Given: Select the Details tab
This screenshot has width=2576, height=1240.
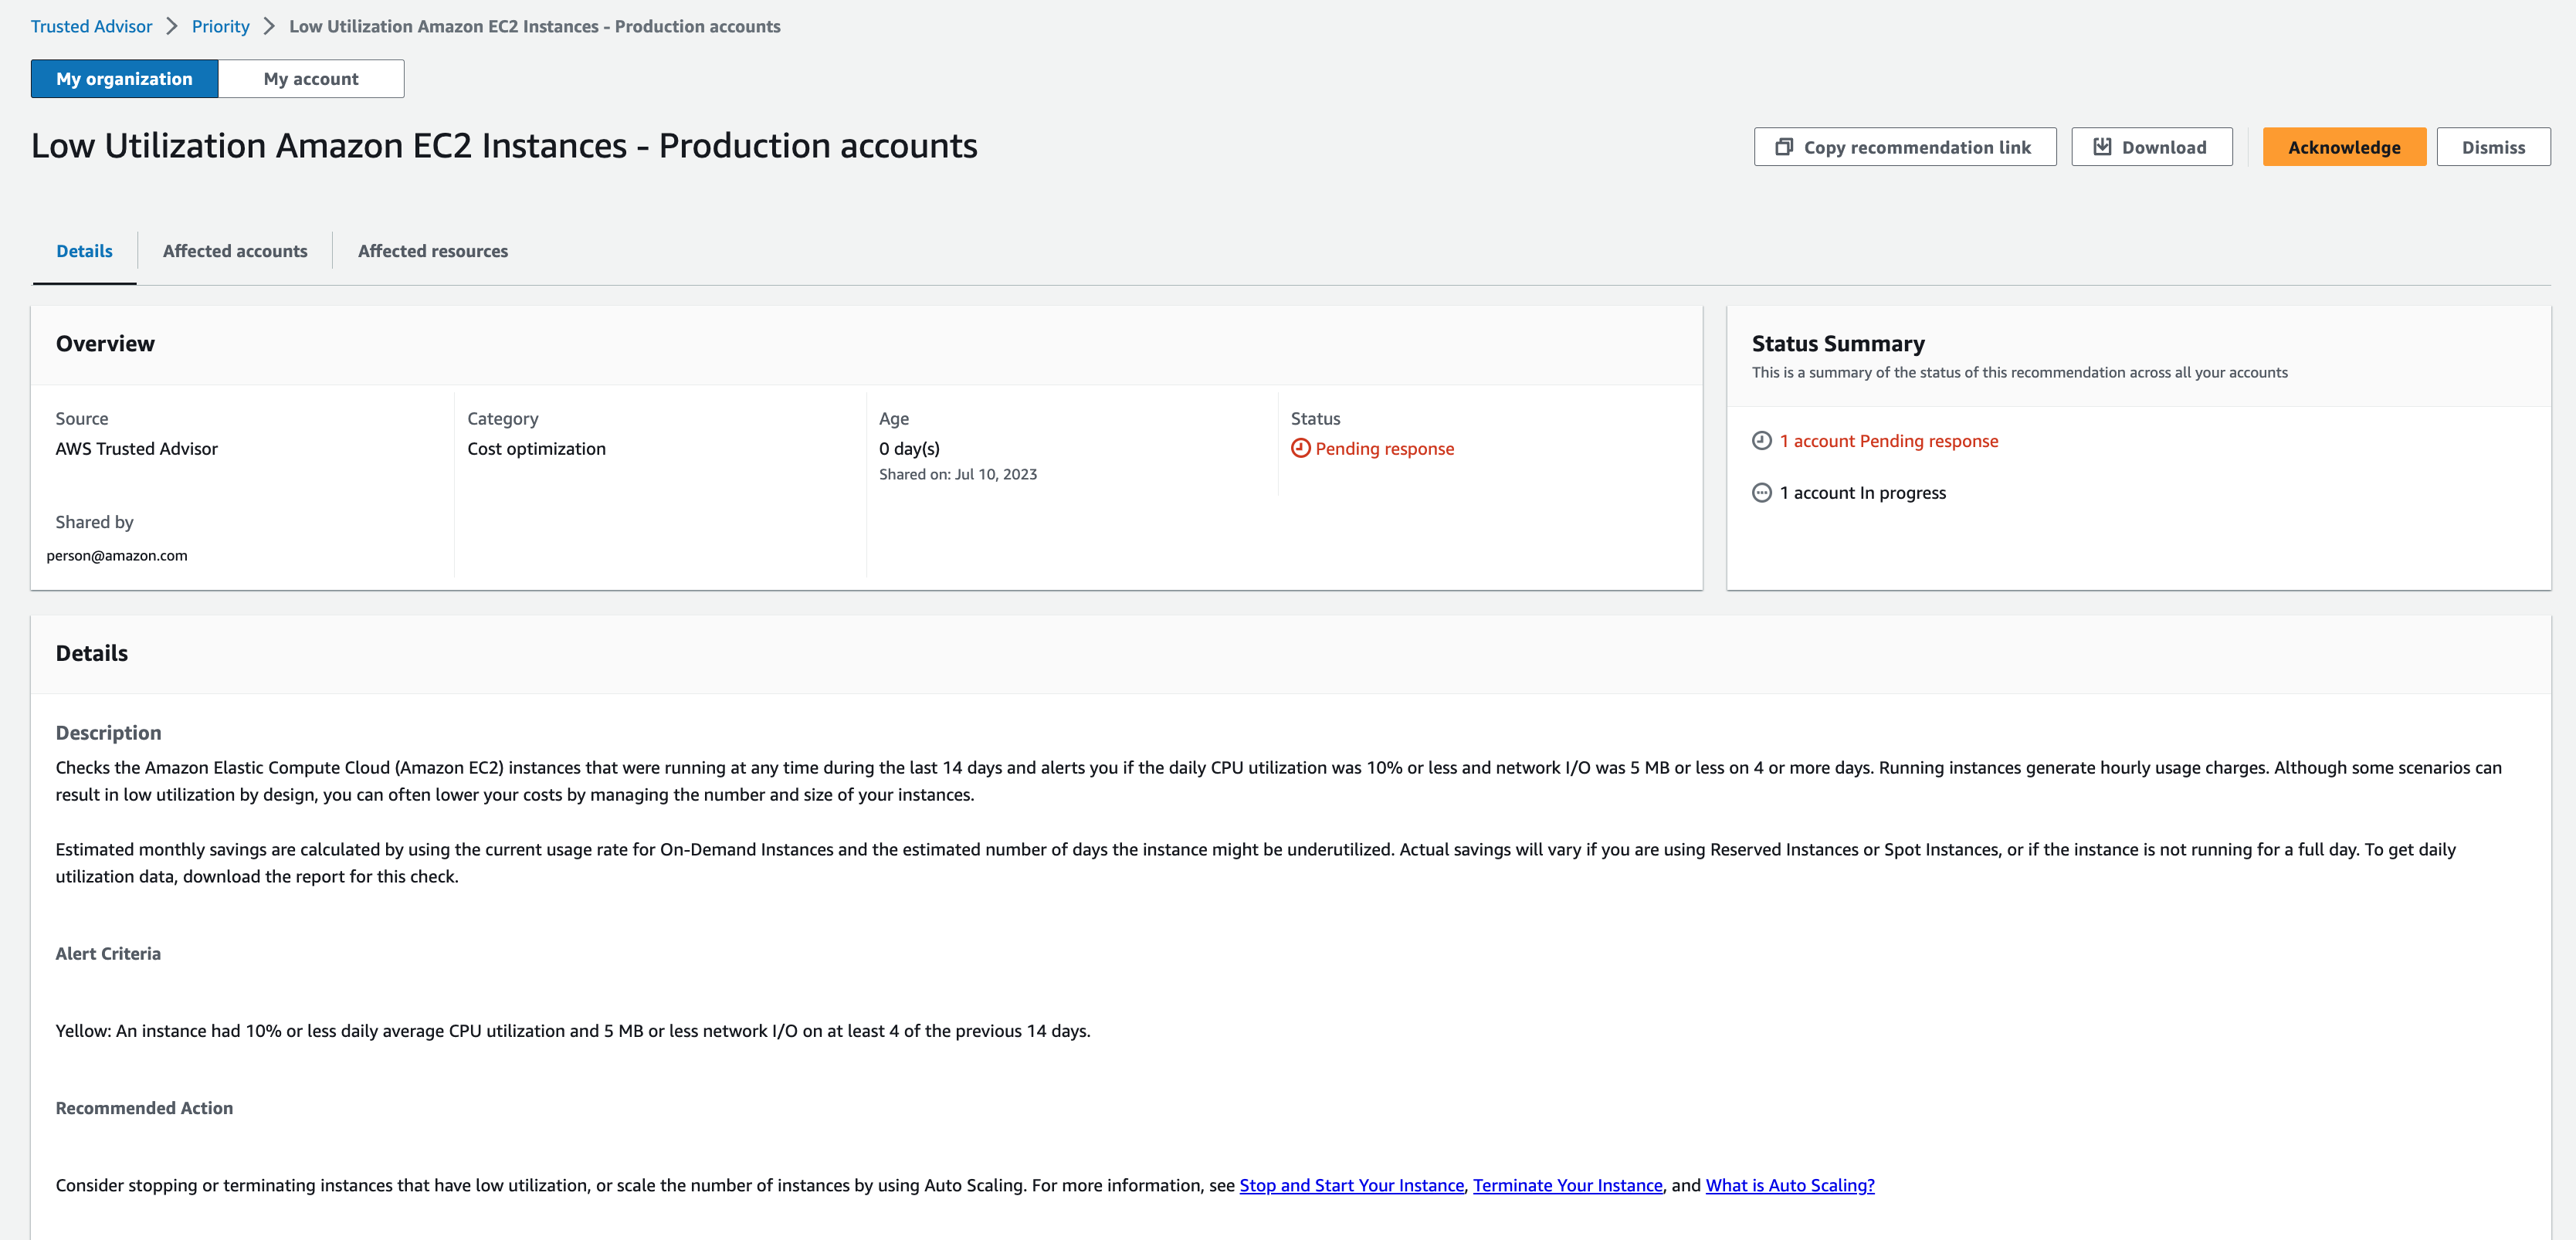Looking at the screenshot, I should click(84, 250).
